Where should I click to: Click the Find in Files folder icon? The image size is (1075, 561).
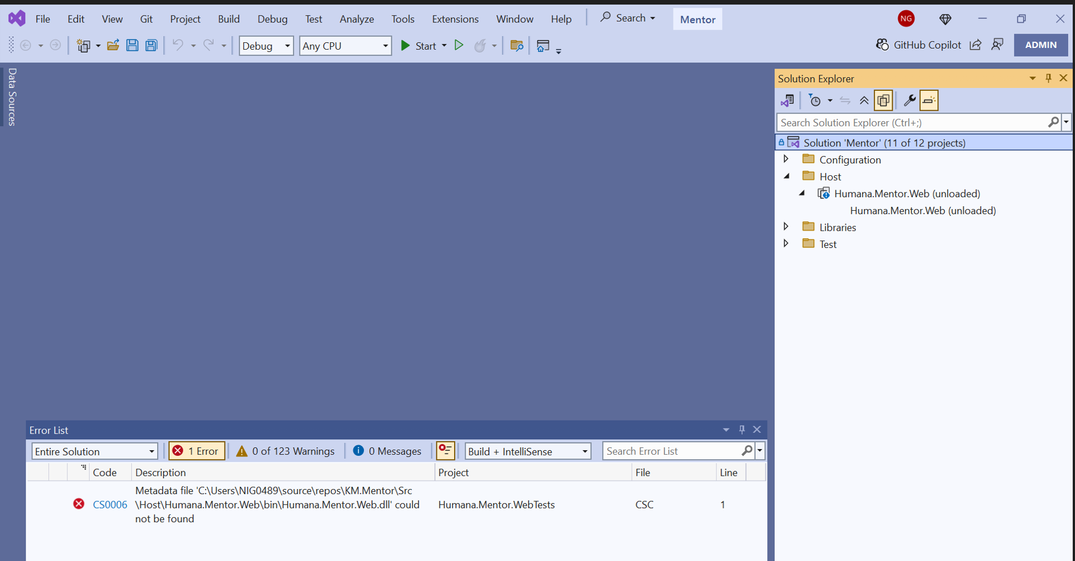(x=516, y=45)
